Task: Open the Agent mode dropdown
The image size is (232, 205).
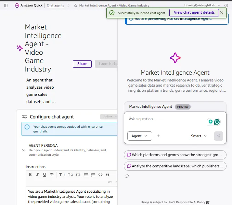Action: [x=140, y=136]
